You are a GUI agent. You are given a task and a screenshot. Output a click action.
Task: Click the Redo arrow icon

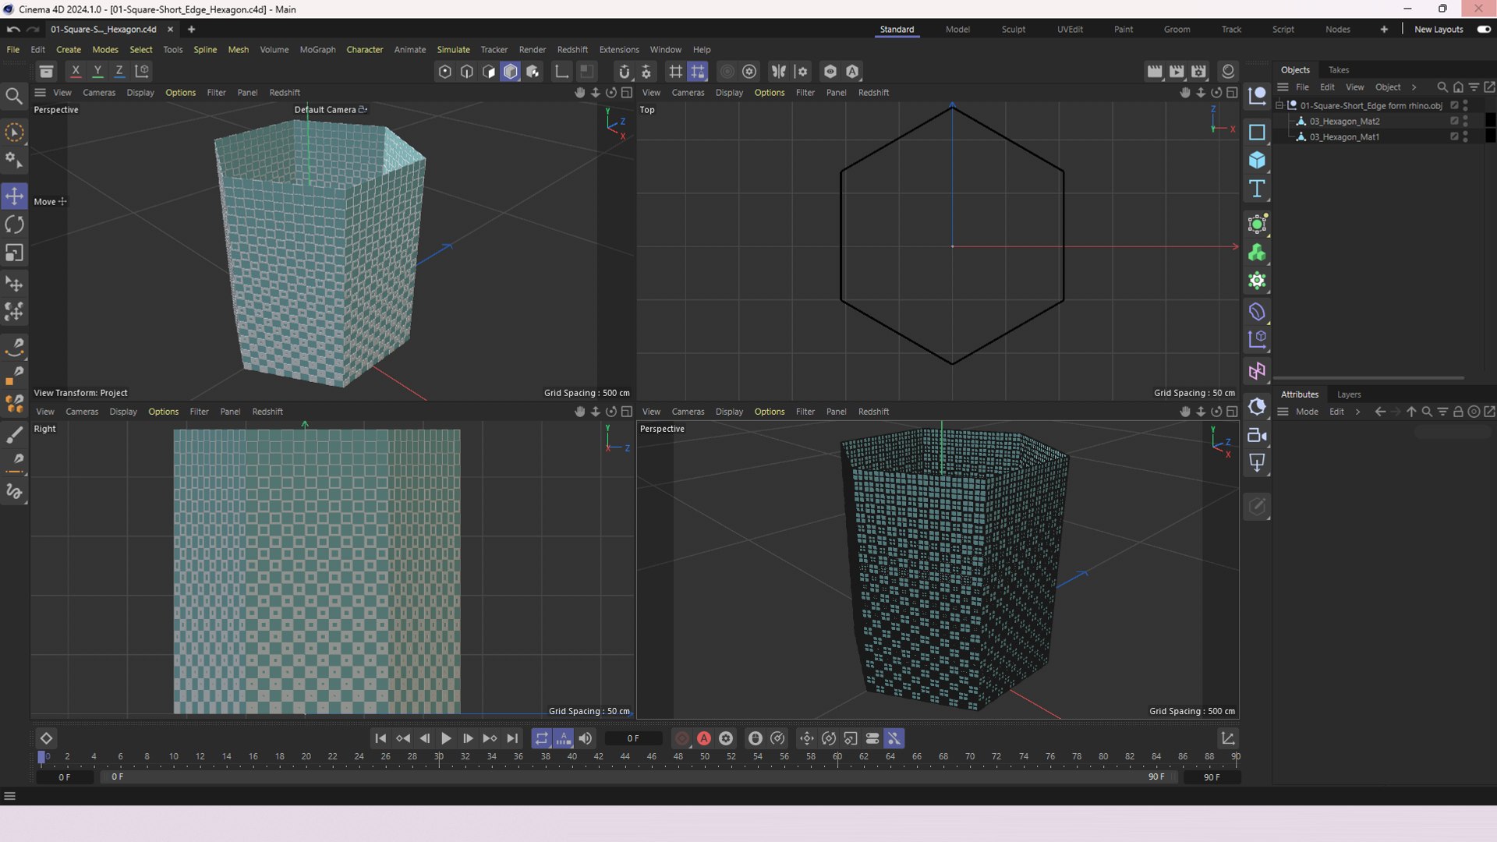(33, 30)
